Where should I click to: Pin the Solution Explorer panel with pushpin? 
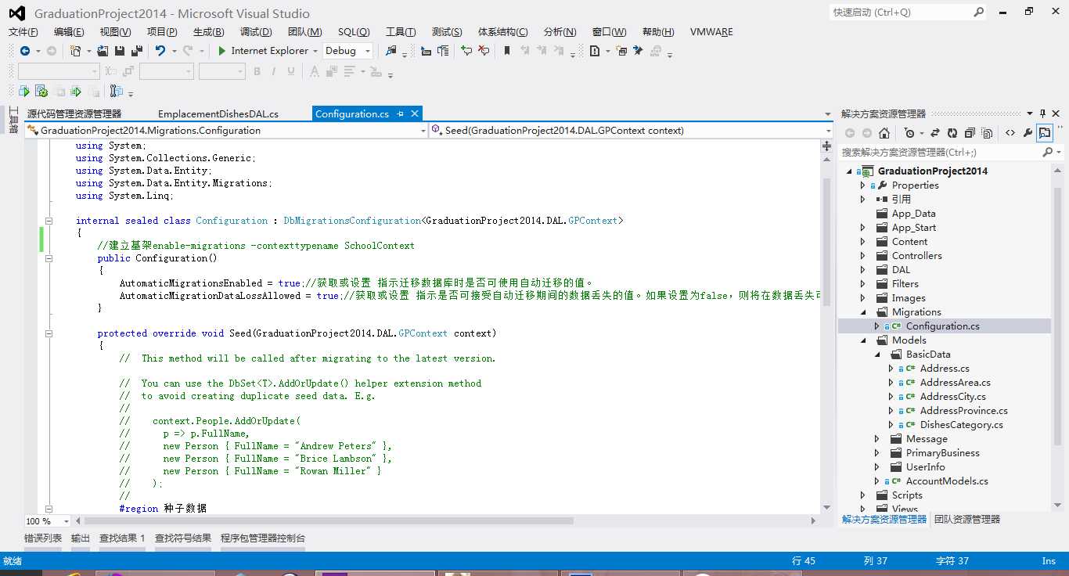coord(1042,113)
